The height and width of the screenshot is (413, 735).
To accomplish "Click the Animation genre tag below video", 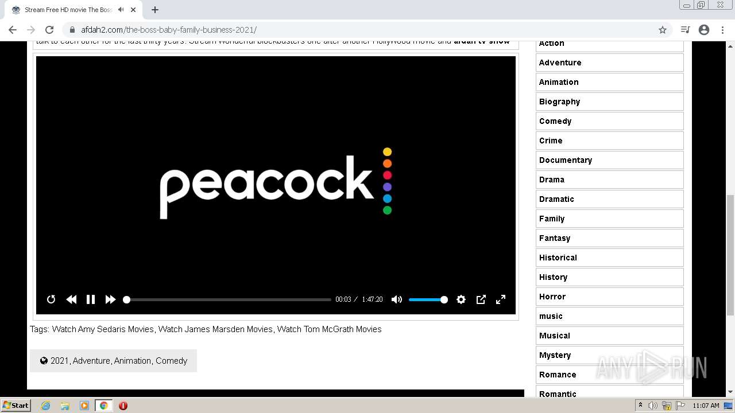I will click(x=133, y=361).
